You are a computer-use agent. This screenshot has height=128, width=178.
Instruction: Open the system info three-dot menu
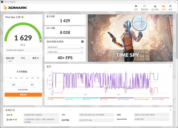[170, 110]
